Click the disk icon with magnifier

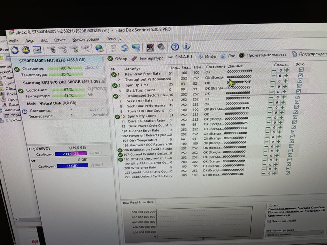(x=86, y=49)
